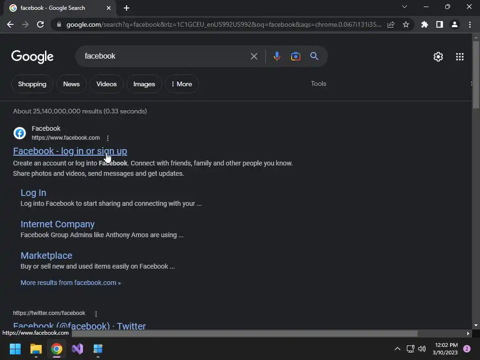Open the volume control
This screenshot has width=480, height=360.
(422, 349)
